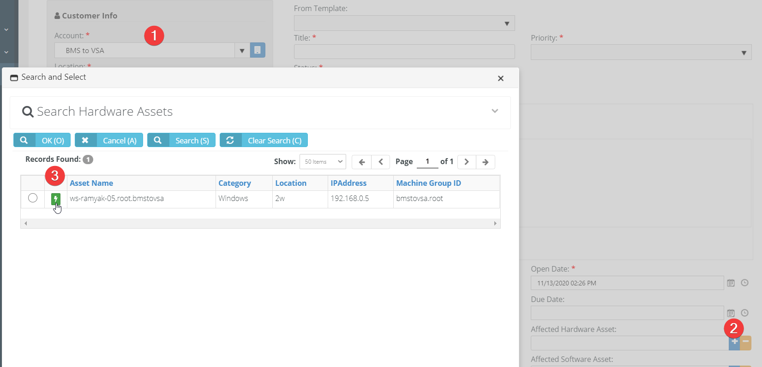
Task: Click the Title input field
Action: pyautogui.click(x=404, y=52)
